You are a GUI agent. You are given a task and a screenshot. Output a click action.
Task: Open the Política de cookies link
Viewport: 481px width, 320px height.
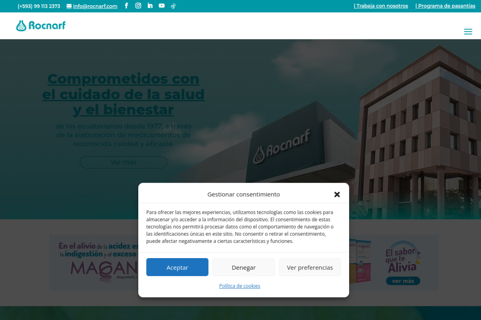coord(239,286)
